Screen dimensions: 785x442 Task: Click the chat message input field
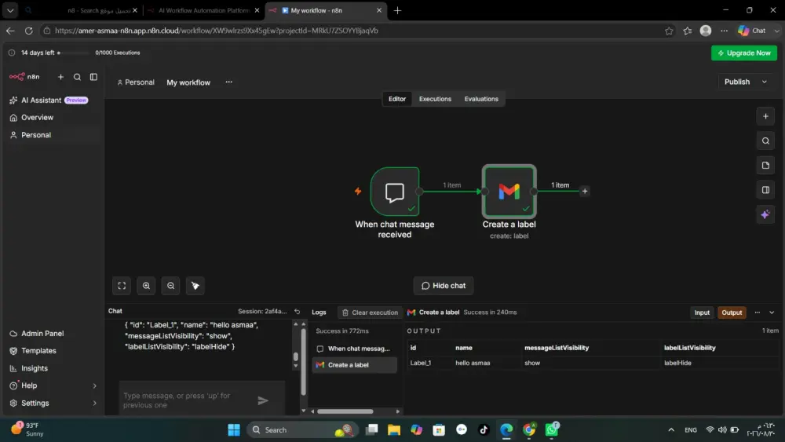pyautogui.click(x=188, y=400)
